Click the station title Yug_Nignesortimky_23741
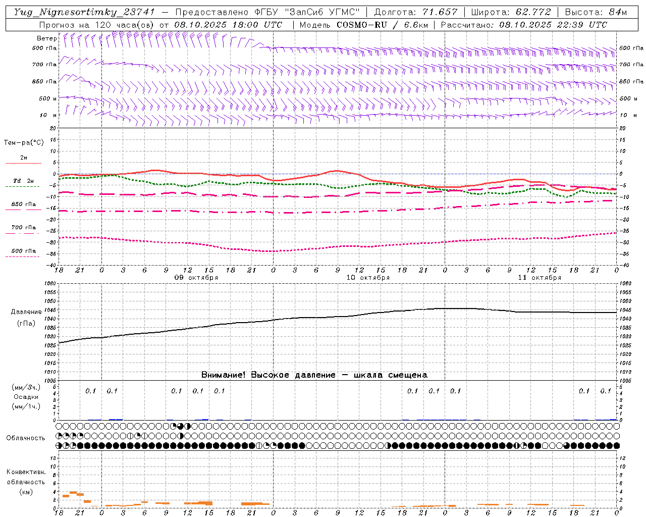Screen dimensions: 646x517 pos(84,12)
